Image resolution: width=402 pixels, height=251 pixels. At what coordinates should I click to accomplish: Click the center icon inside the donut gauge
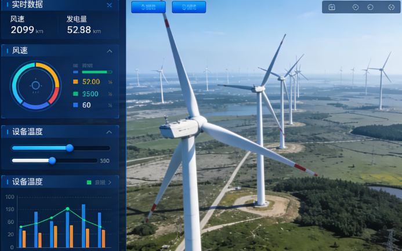click(35, 85)
